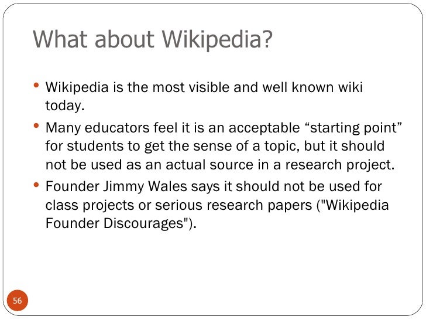Screen dimensions: 426x320
Task: Select the 'What about Wikipedia?' slide title
Action: [152, 39]
